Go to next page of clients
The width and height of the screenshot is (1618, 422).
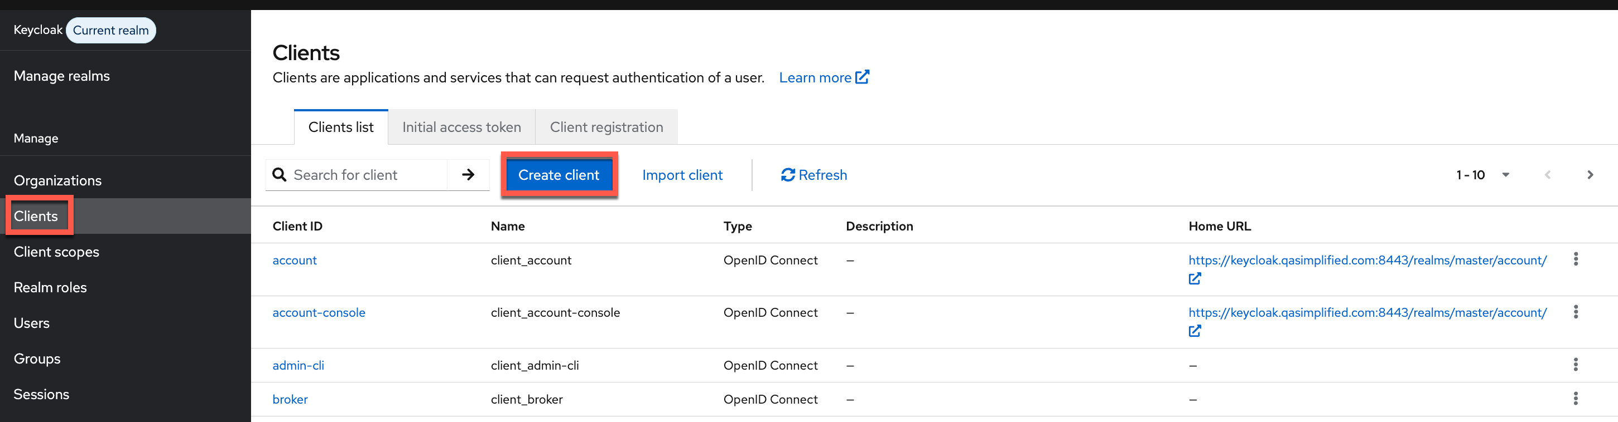1590,175
